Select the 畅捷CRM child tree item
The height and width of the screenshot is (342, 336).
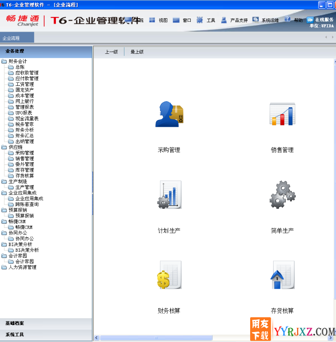click(x=24, y=227)
